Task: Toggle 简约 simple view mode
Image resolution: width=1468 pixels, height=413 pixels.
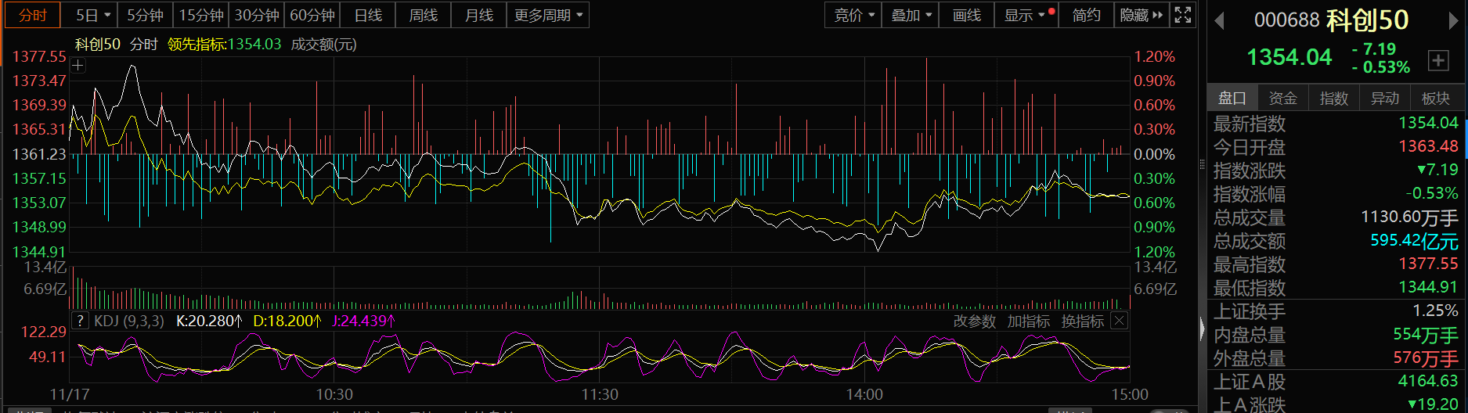Action: pyautogui.click(x=1086, y=15)
